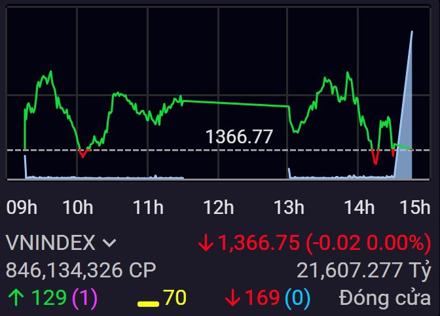Select the change value (-0.02 0.00%)
This screenshot has width=440, height=316.
368,243
